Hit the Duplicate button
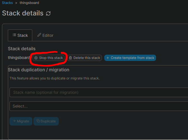 tap(46, 121)
